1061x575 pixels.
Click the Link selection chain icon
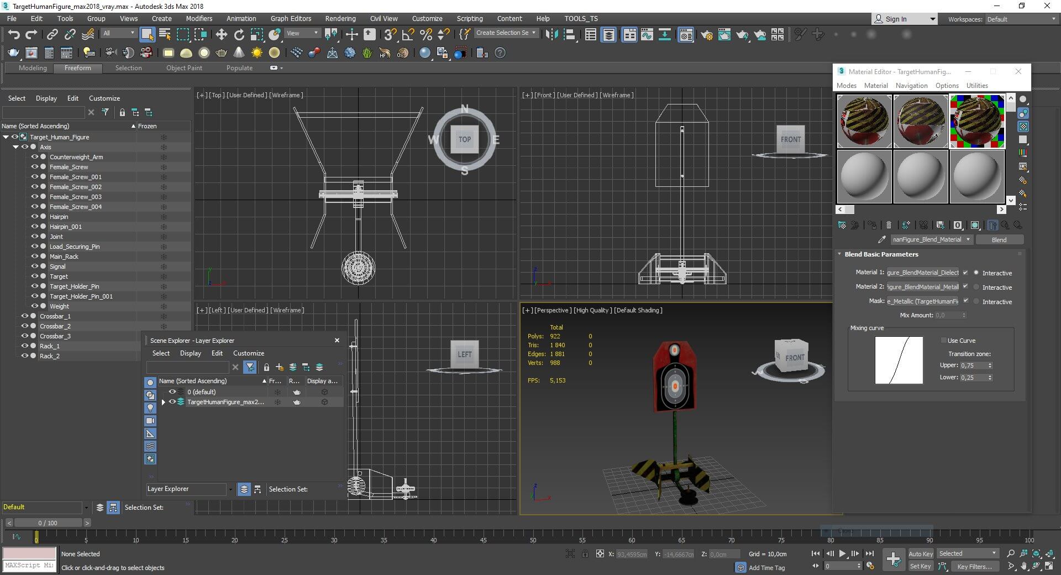(52, 35)
